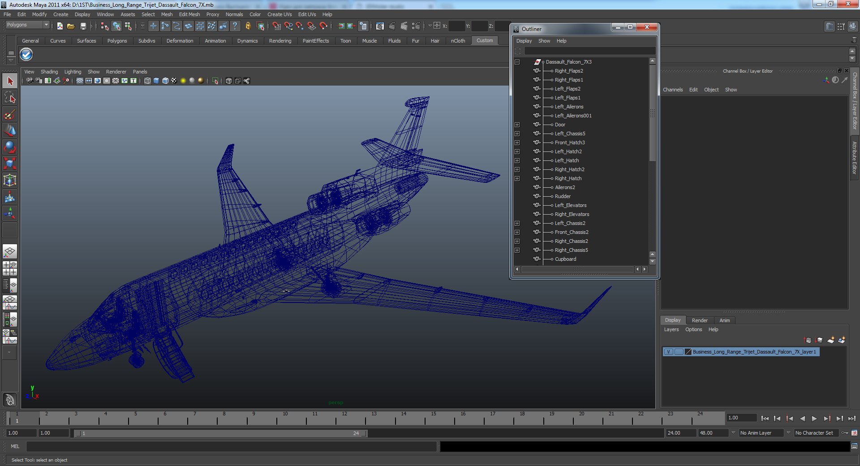Click layer color swatch of Falcon_7X_layer1

[688, 352]
